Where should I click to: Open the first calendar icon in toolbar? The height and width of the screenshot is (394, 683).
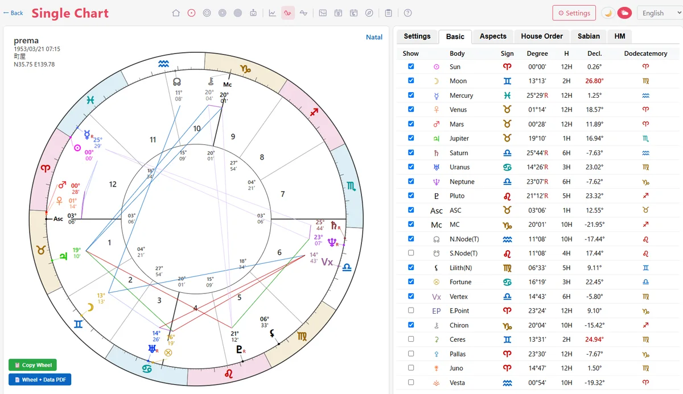pos(338,13)
